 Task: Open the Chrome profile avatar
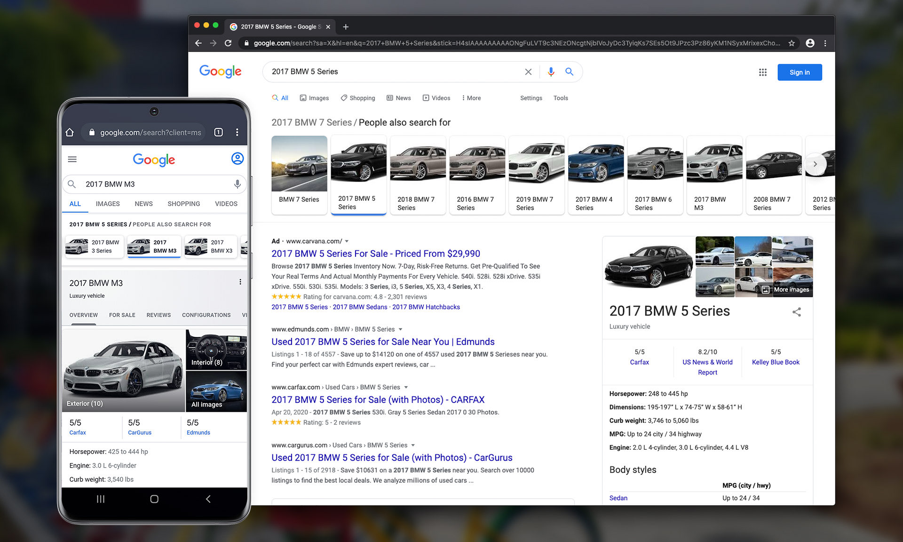810,43
